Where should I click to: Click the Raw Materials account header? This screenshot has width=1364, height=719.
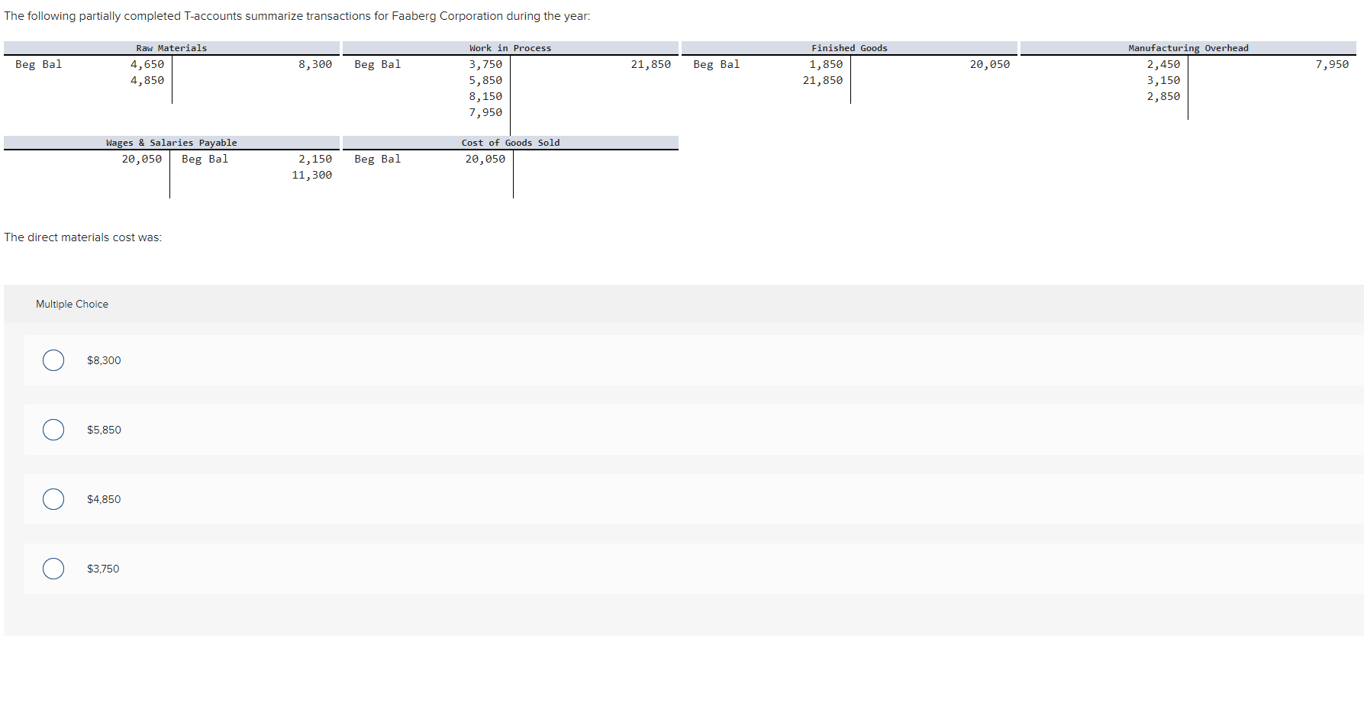[172, 48]
